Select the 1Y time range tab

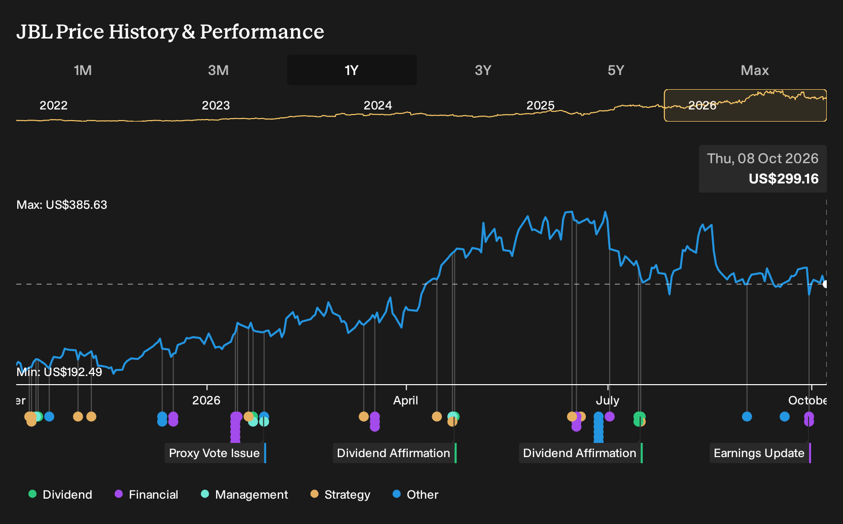tap(352, 70)
